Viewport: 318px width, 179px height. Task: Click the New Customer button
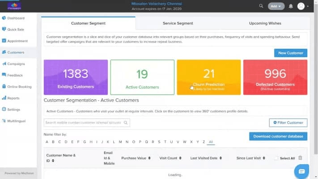tap(291, 53)
